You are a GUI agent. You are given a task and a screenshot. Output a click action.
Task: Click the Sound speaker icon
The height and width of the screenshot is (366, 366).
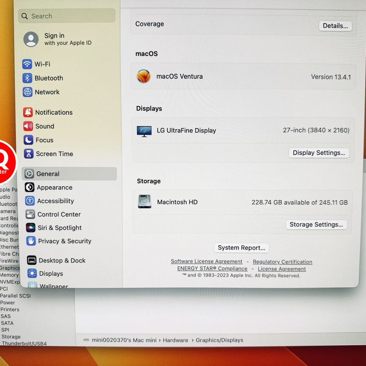(28, 126)
